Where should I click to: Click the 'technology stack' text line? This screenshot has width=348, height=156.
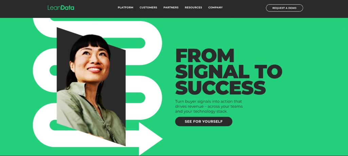click(201, 111)
